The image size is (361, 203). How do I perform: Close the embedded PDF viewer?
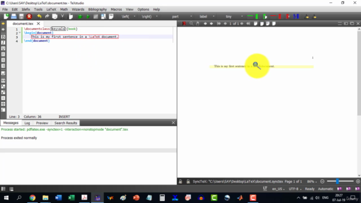pos(358,24)
